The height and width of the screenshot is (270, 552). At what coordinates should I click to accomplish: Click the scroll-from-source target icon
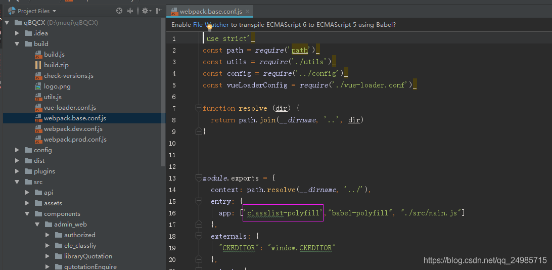pos(119,11)
